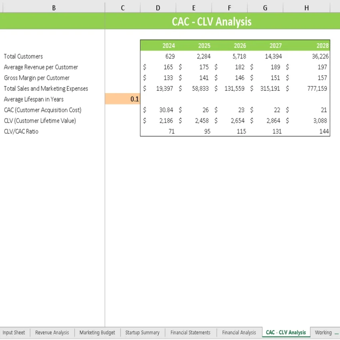Viewport: 340px width, 340px height.
Task: Switch to the Financial Statements tab
Action: click(190, 332)
